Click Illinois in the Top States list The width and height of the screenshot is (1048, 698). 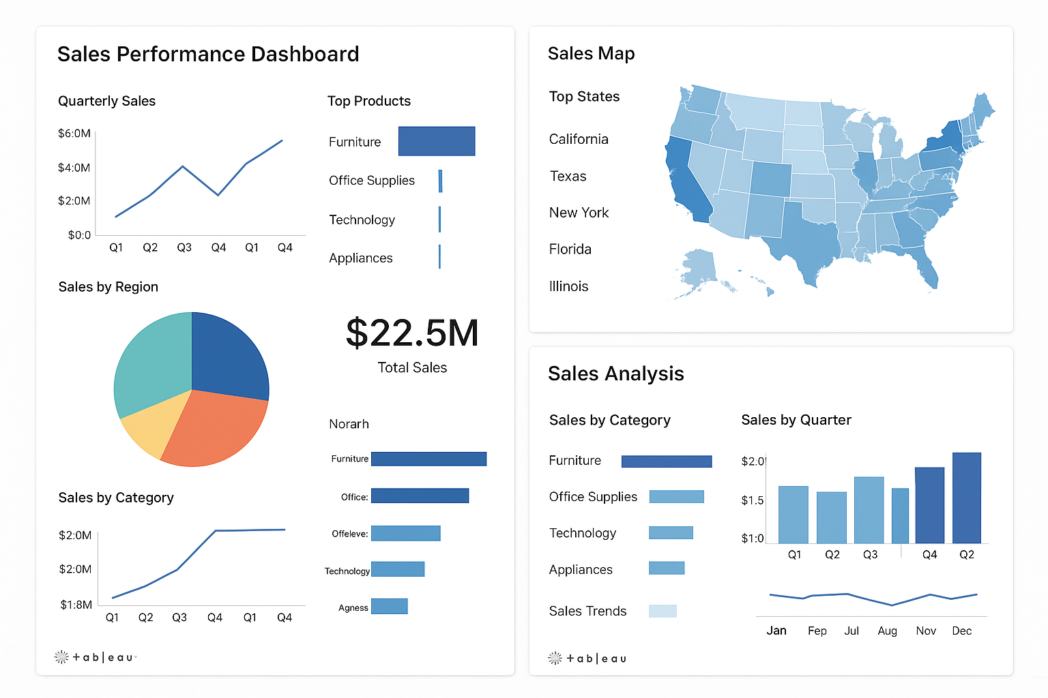click(x=568, y=286)
